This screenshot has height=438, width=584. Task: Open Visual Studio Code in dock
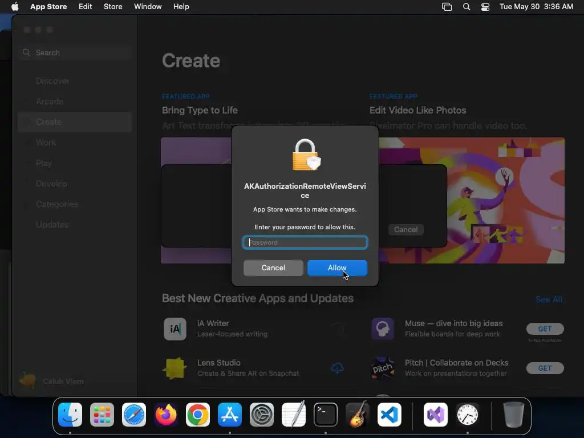[x=389, y=415]
